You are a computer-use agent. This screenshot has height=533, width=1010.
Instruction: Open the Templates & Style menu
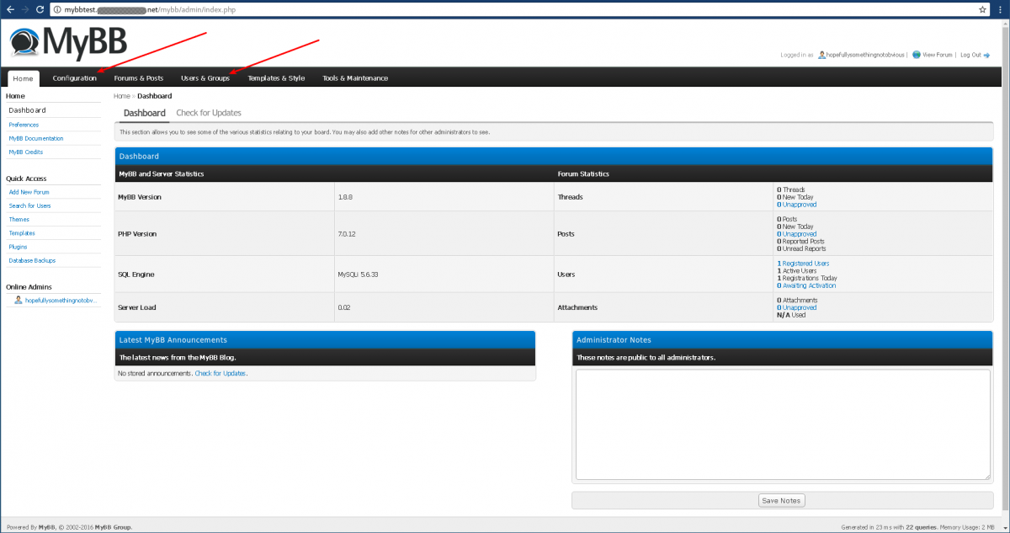pos(276,77)
